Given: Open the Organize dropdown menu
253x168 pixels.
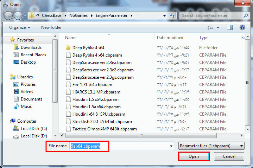Looking at the screenshot, I should [x=20, y=27].
